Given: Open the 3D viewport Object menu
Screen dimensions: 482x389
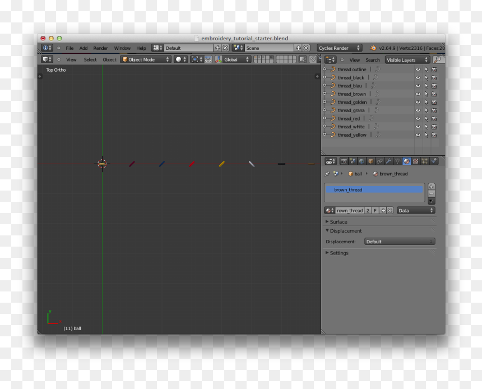Looking at the screenshot, I should (x=109, y=59).
